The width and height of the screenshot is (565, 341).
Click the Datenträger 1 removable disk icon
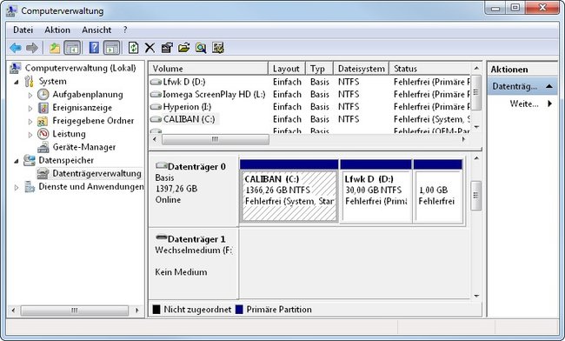pyautogui.click(x=161, y=237)
